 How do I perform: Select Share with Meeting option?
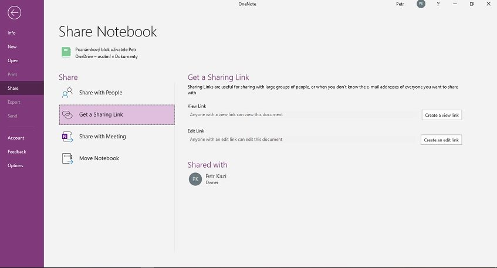(x=117, y=137)
